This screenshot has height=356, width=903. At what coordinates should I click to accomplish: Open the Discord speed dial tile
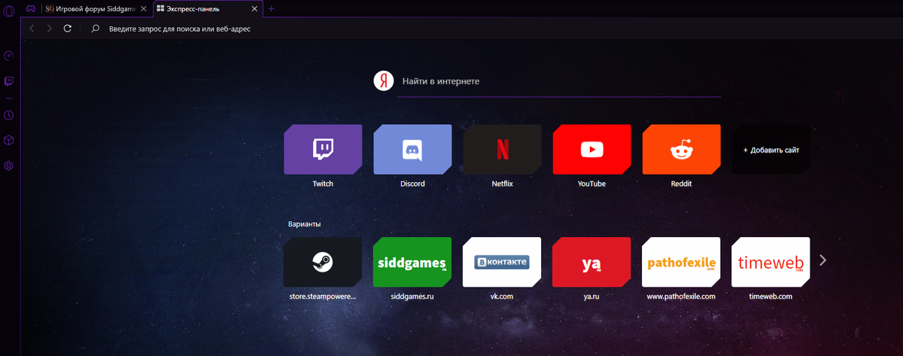tap(412, 150)
